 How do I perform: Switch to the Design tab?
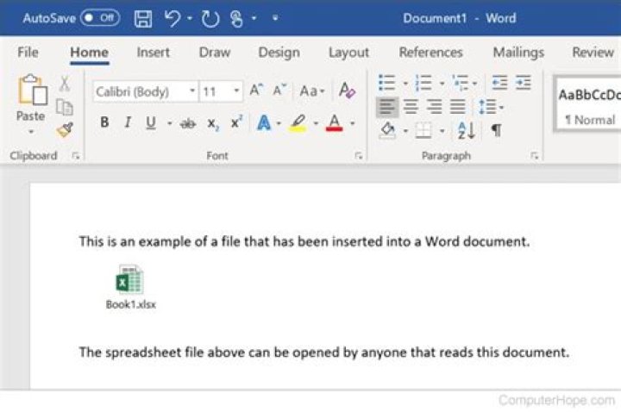click(x=279, y=53)
